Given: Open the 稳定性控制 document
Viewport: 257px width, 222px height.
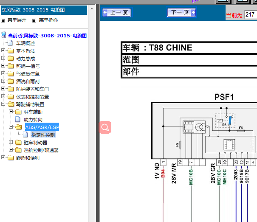Looking at the screenshot, I should coord(43,135).
